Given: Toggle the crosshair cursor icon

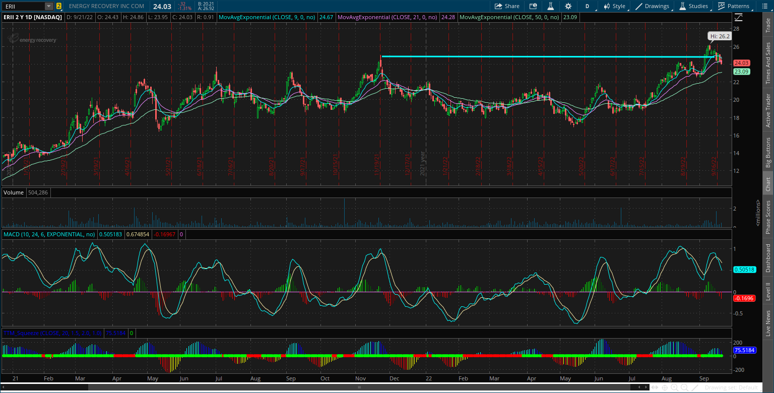Looking at the screenshot, I should pos(665,387).
